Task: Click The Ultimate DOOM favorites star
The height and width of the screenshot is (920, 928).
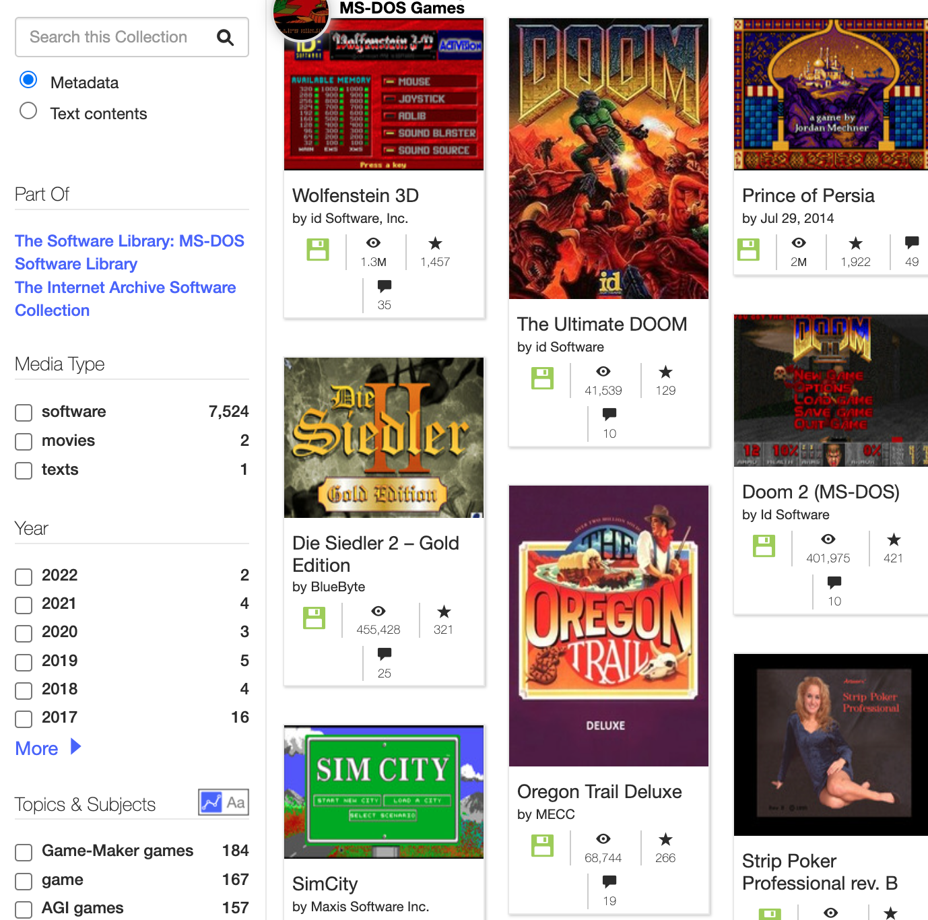Action: 666,372
